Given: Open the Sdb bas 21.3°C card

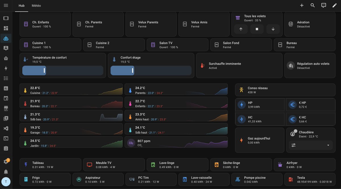Looking at the screenshot, I should (x=71, y=116).
